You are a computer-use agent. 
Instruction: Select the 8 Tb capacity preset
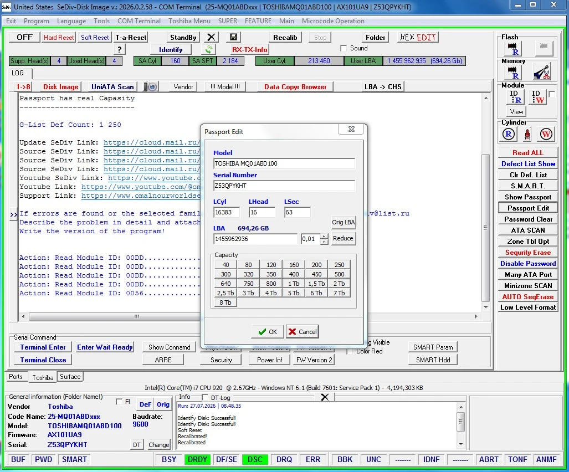pyautogui.click(x=225, y=302)
